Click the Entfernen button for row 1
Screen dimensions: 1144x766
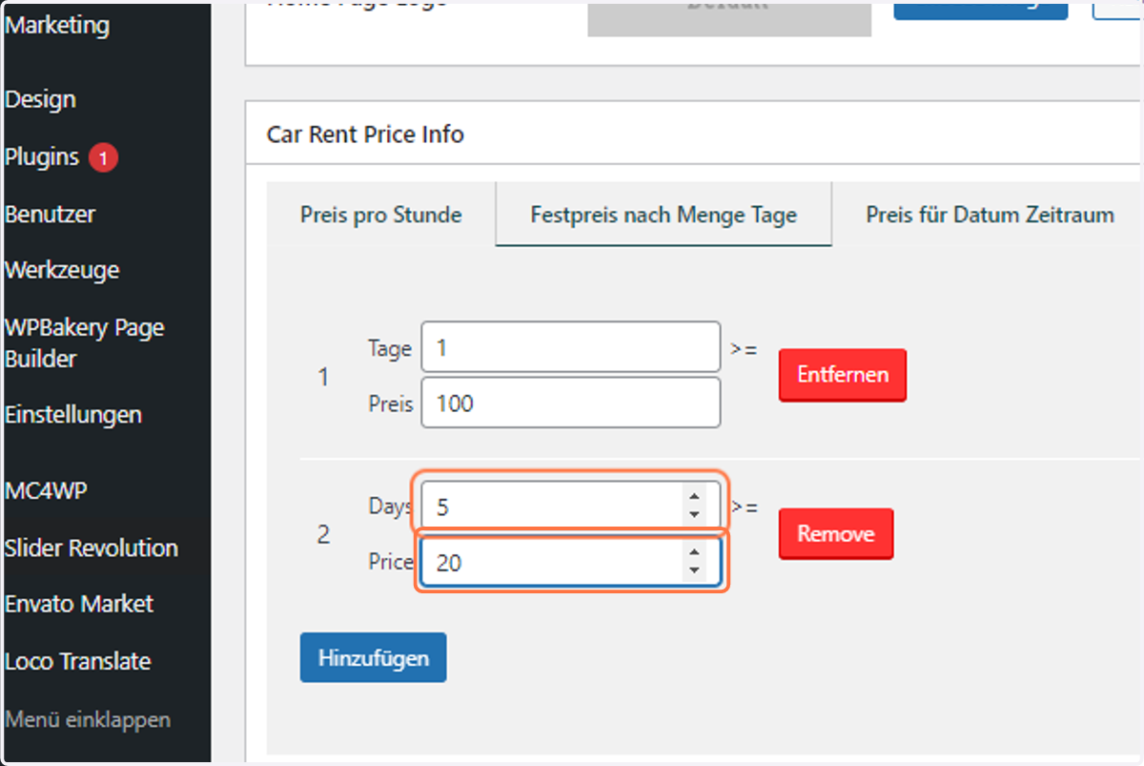843,375
